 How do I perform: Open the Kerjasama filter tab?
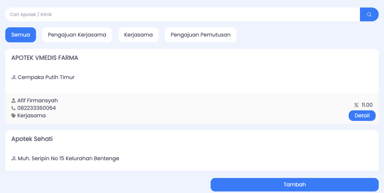(138, 35)
